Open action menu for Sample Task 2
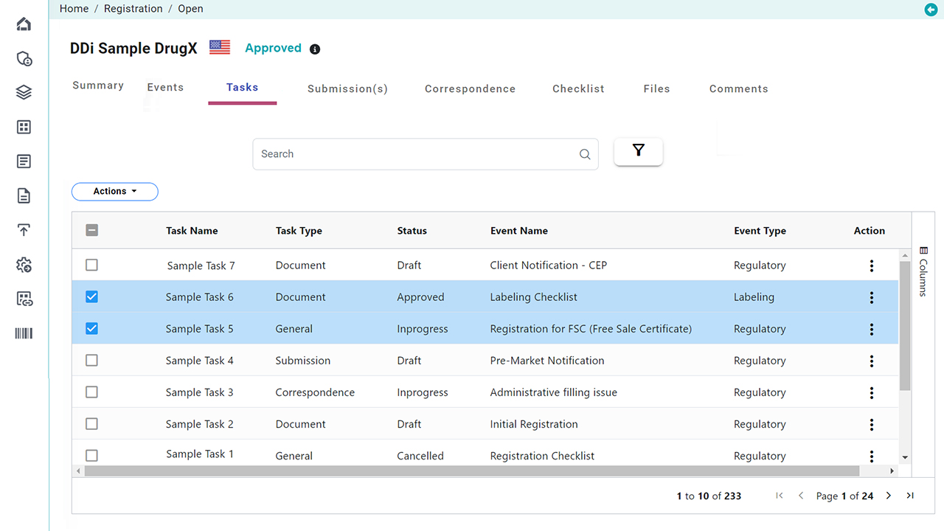Image resolution: width=944 pixels, height=531 pixels. [872, 424]
